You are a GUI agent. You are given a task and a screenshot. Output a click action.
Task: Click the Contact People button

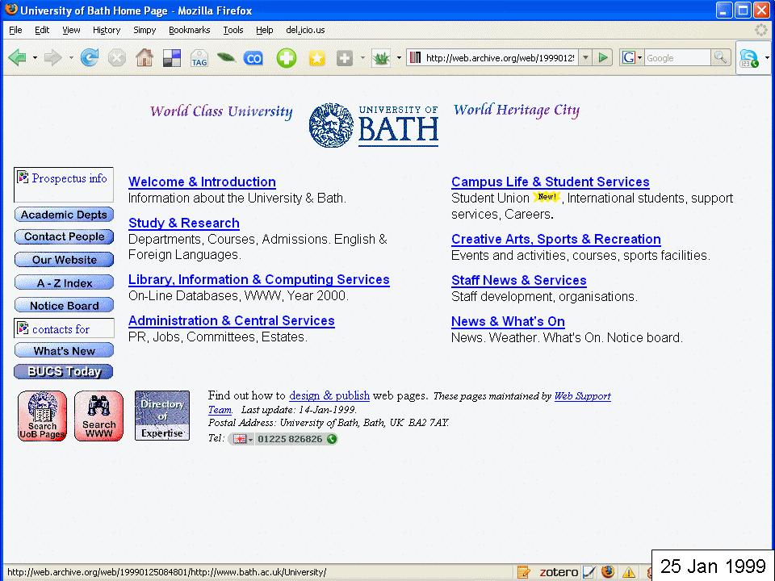pos(64,236)
